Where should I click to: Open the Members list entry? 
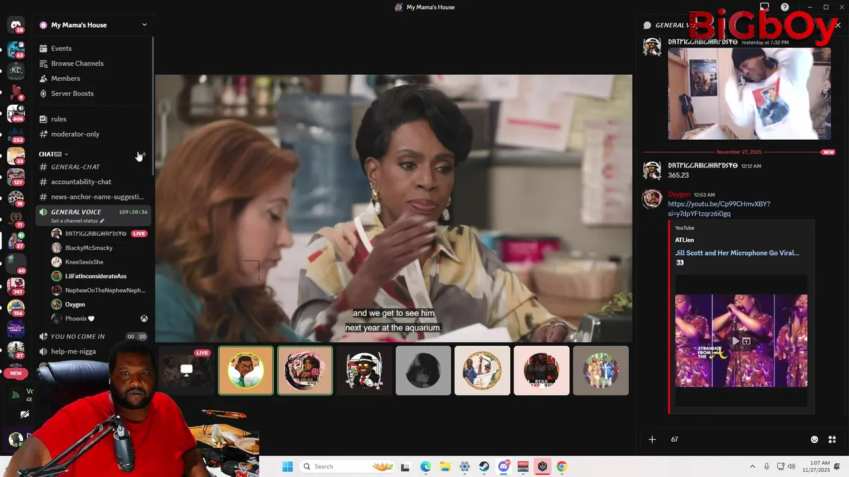[x=65, y=78]
